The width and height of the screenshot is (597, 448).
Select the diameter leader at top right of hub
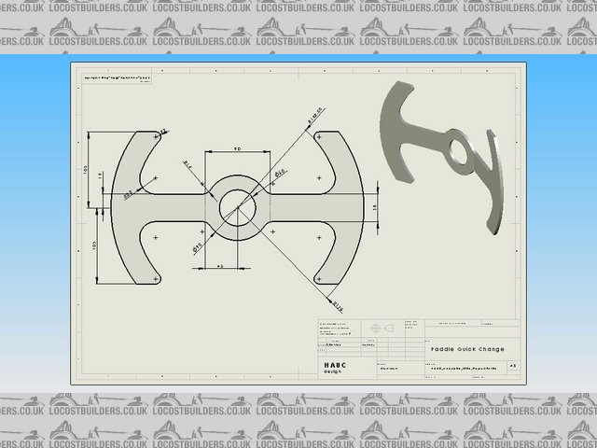click(311, 121)
